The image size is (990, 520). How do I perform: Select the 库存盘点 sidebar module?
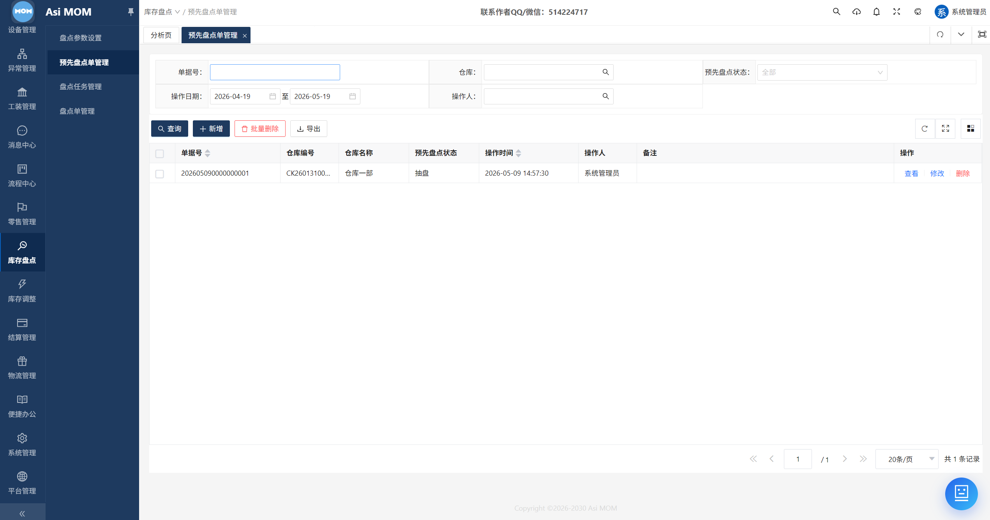[x=22, y=252]
